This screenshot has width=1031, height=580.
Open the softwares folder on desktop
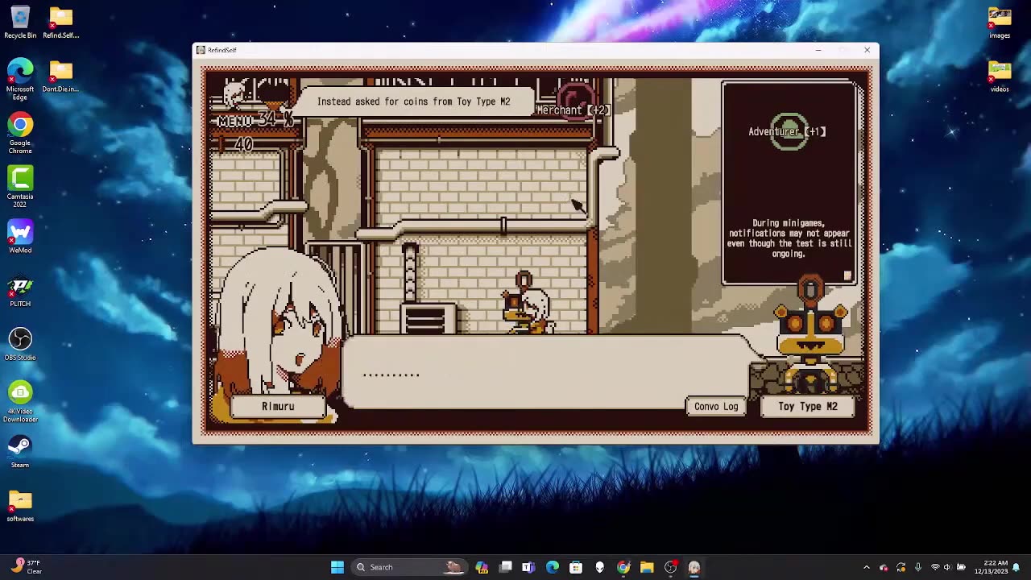20,506
